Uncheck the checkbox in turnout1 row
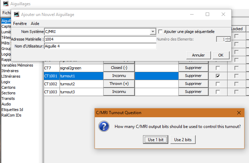 coord(217,76)
